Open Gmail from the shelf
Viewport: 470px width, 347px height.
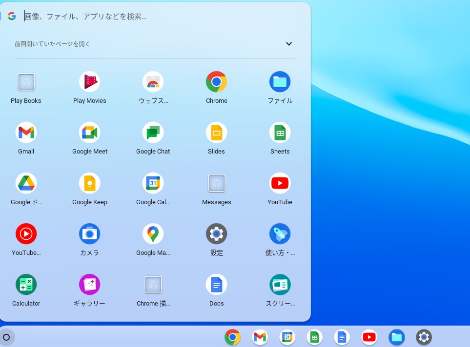pos(260,337)
